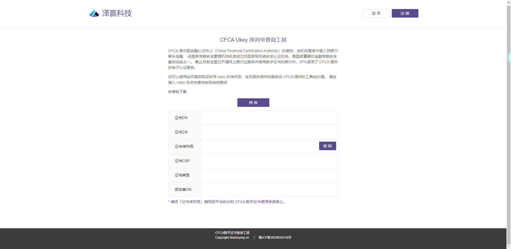This screenshot has height=249, width=511.
Task: Select the 证书DN label cell
Action: (184, 118)
